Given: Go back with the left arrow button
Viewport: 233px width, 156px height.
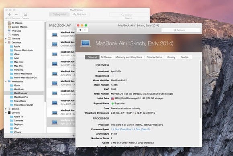Looking at the screenshot, I should 80,30.
